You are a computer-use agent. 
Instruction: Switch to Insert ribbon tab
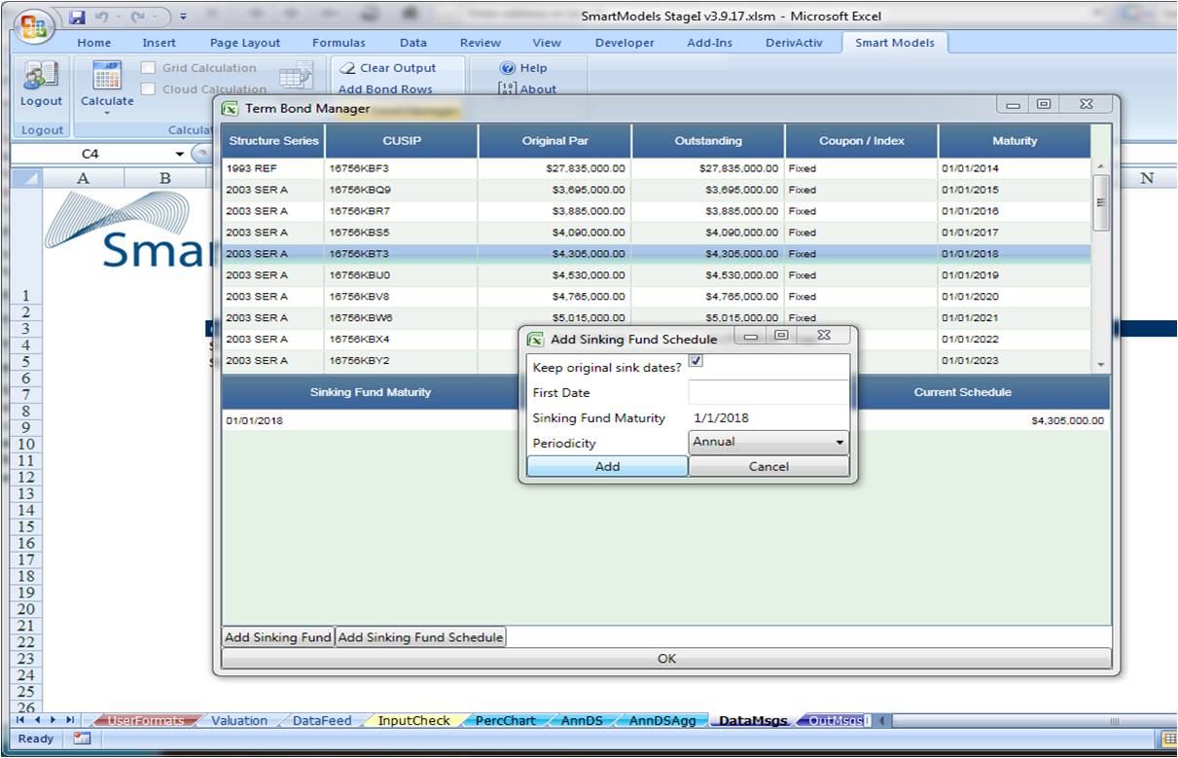(x=160, y=43)
